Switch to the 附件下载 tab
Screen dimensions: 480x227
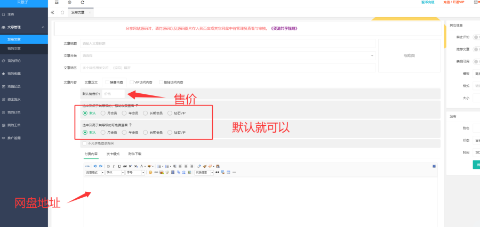click(x=135, y=154)
